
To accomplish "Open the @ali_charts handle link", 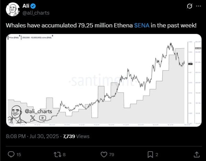I will pos(36,13).
